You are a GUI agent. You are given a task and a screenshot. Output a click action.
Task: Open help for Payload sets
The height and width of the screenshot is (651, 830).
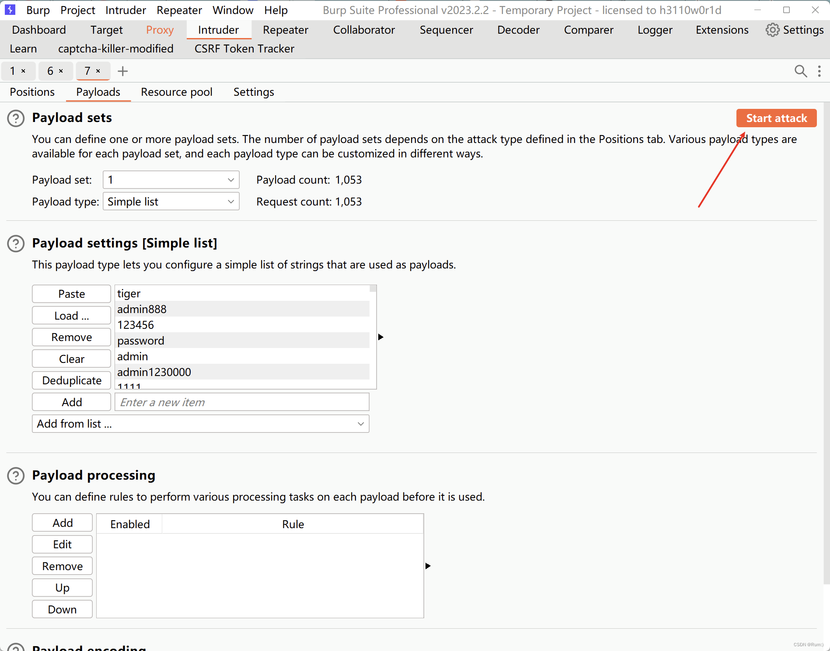click(x=16, y=118)
